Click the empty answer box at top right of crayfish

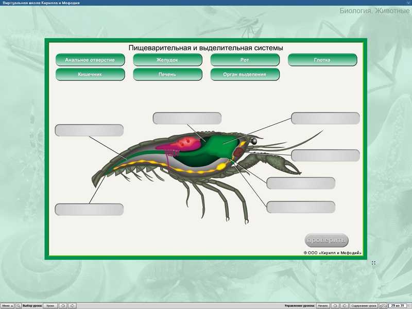[325, 118]
